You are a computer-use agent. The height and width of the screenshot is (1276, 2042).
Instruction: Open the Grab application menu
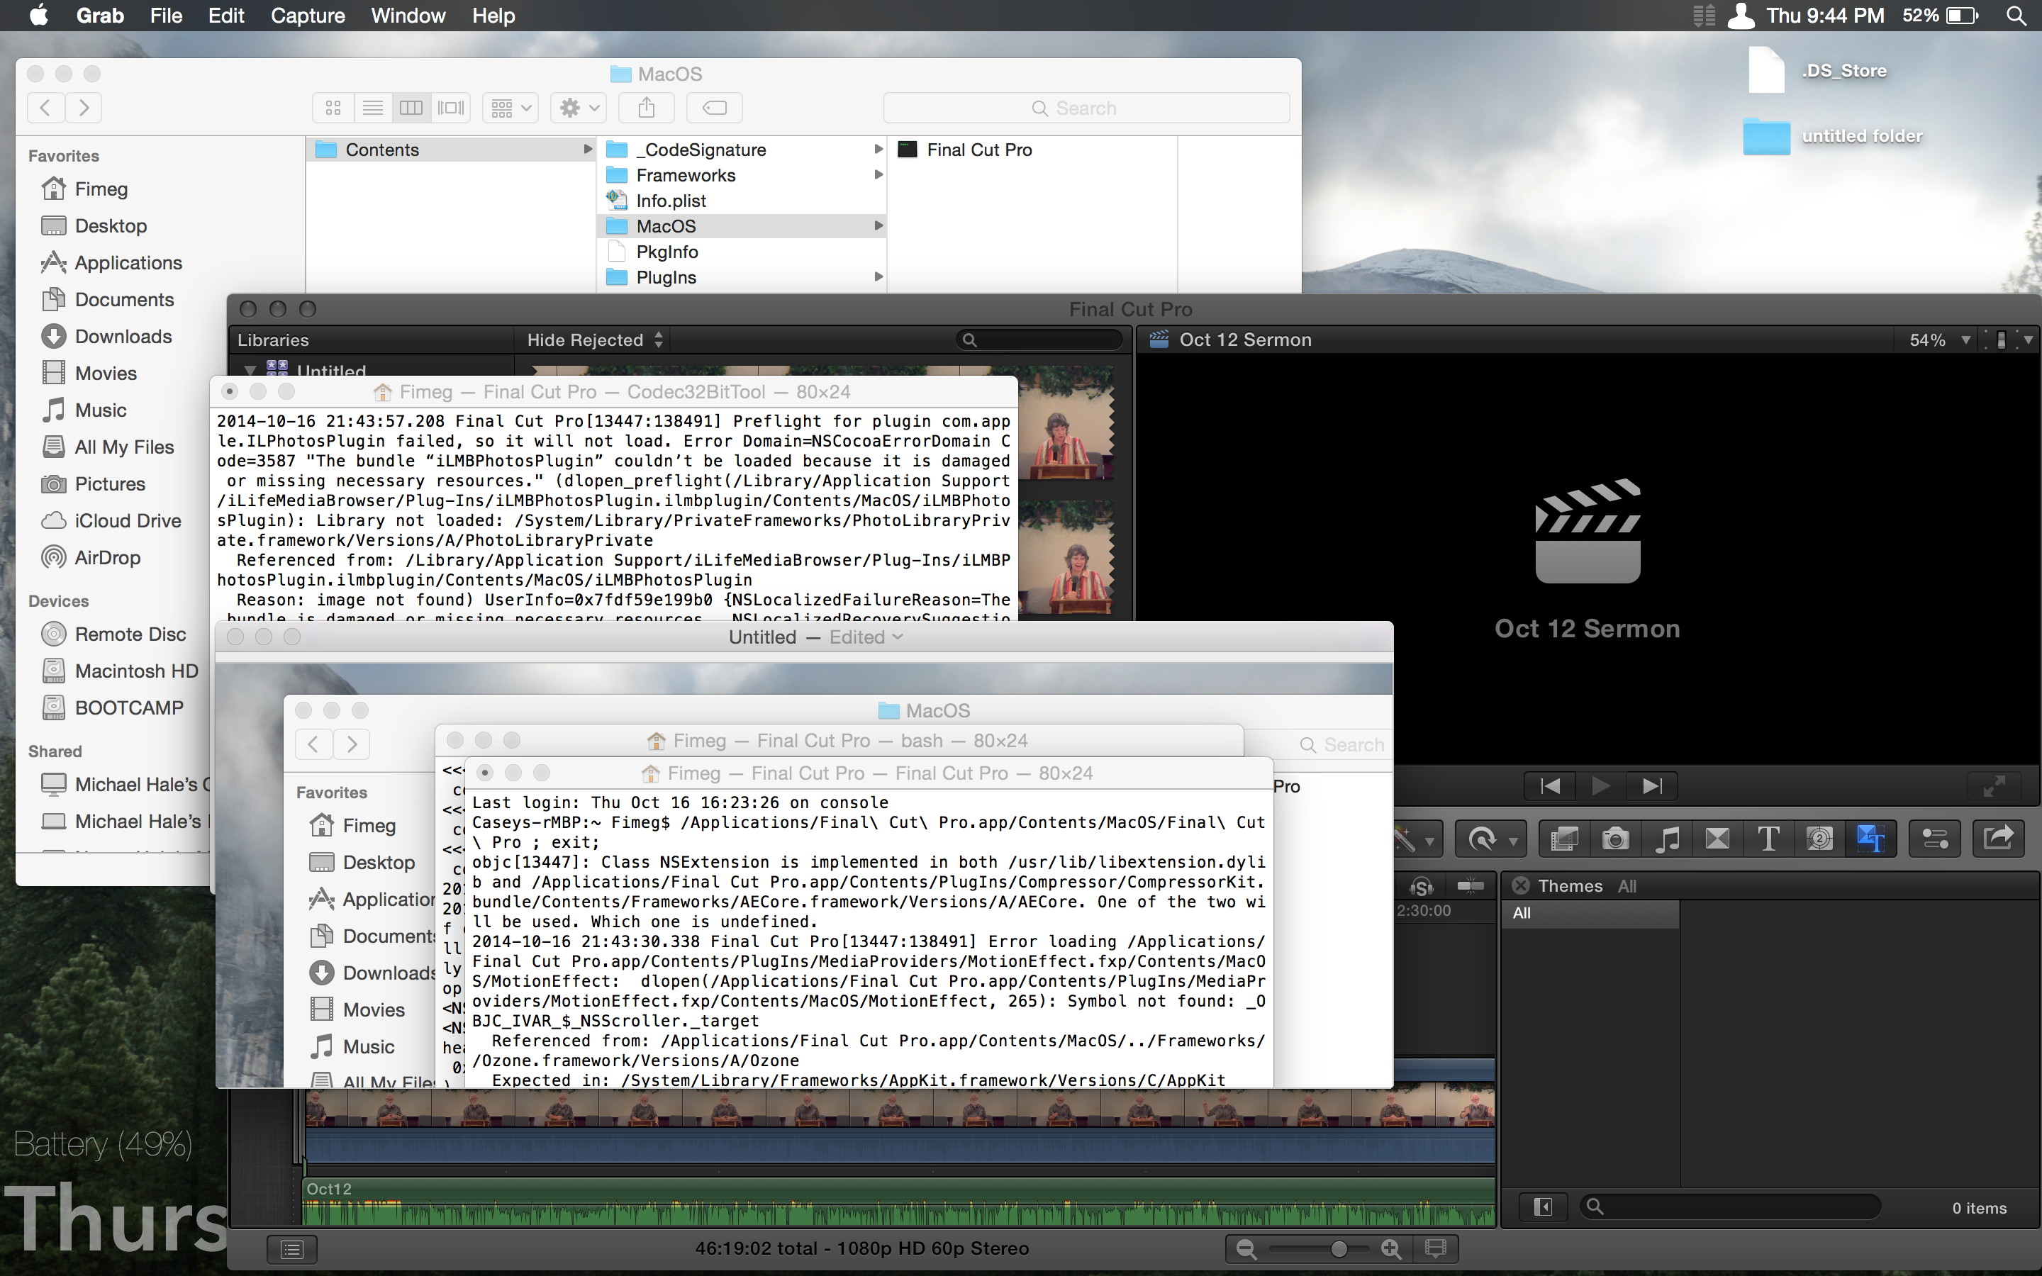pyautogui.click(x=99, y=15)
